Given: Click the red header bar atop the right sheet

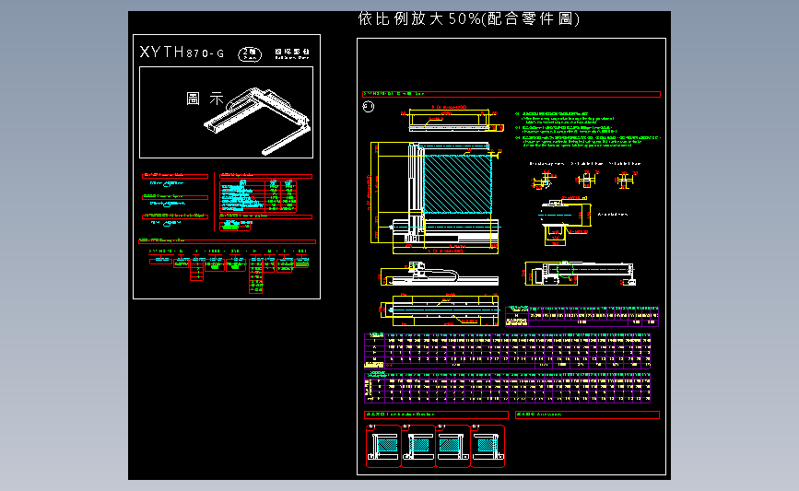Looking at the screenshot, I should (x=511, y=94).
